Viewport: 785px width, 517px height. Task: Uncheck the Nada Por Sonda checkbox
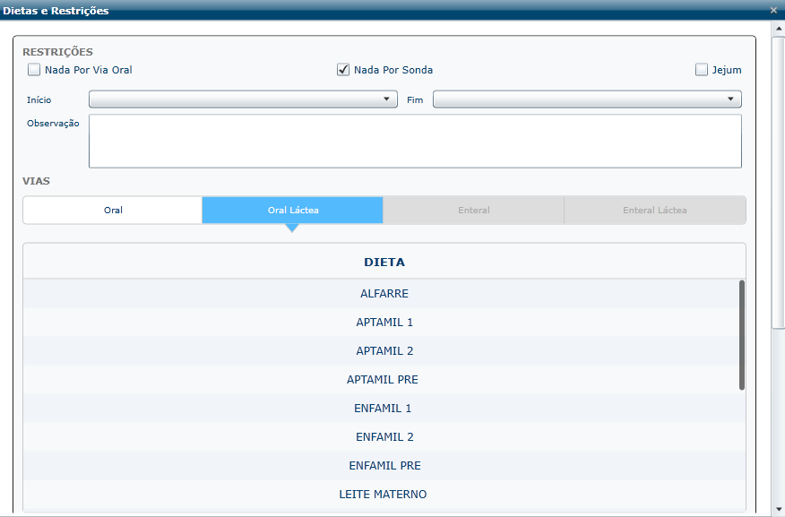(343, 70)
